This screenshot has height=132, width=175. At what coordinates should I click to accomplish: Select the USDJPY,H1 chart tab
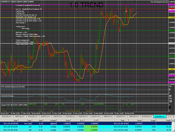pos(58,117)
